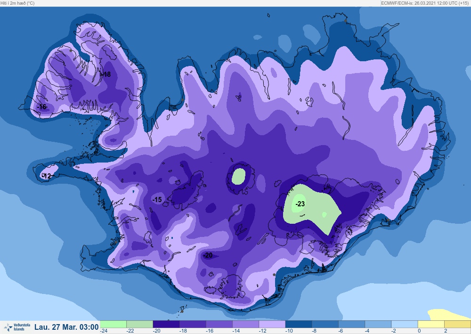Click the -23 temperature label on the map
The image size is (471, 334).
pos(300,204)
